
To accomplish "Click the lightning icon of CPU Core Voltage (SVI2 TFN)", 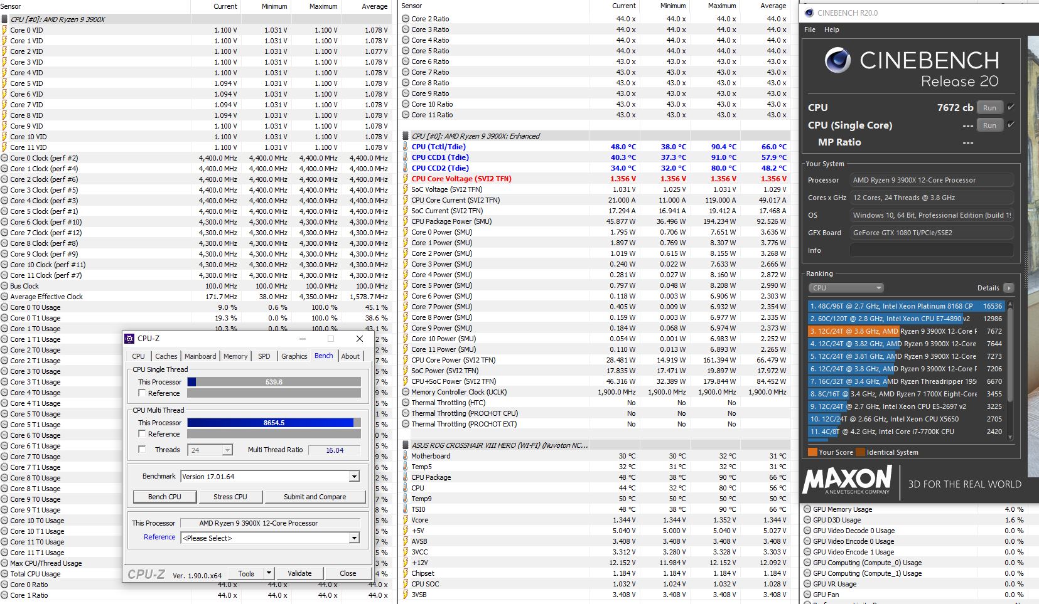I will click(406, 179).
